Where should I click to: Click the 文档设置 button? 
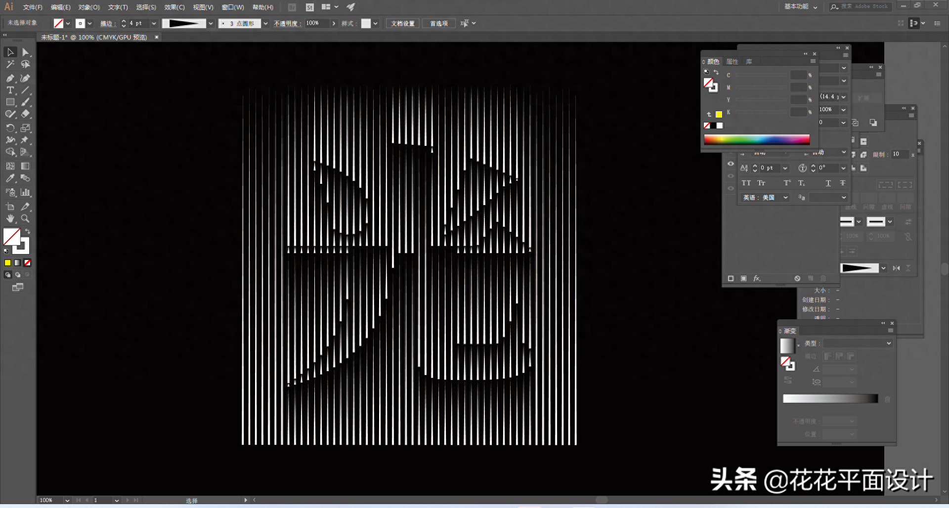coord(403,24)
